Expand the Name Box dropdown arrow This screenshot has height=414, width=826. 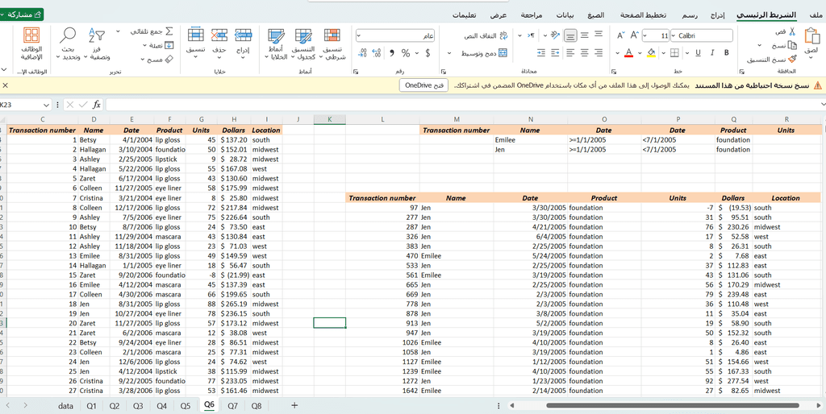47,105
